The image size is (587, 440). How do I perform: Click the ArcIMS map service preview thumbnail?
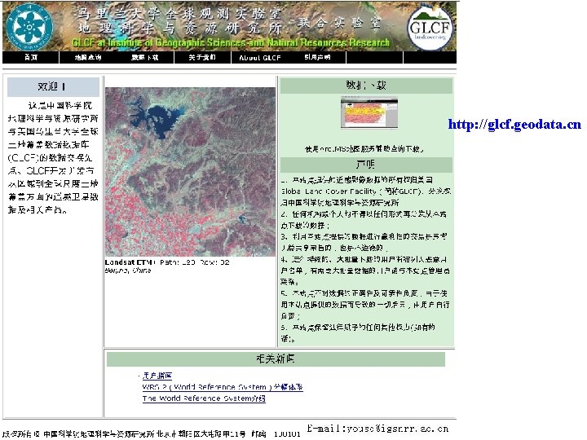369,112
